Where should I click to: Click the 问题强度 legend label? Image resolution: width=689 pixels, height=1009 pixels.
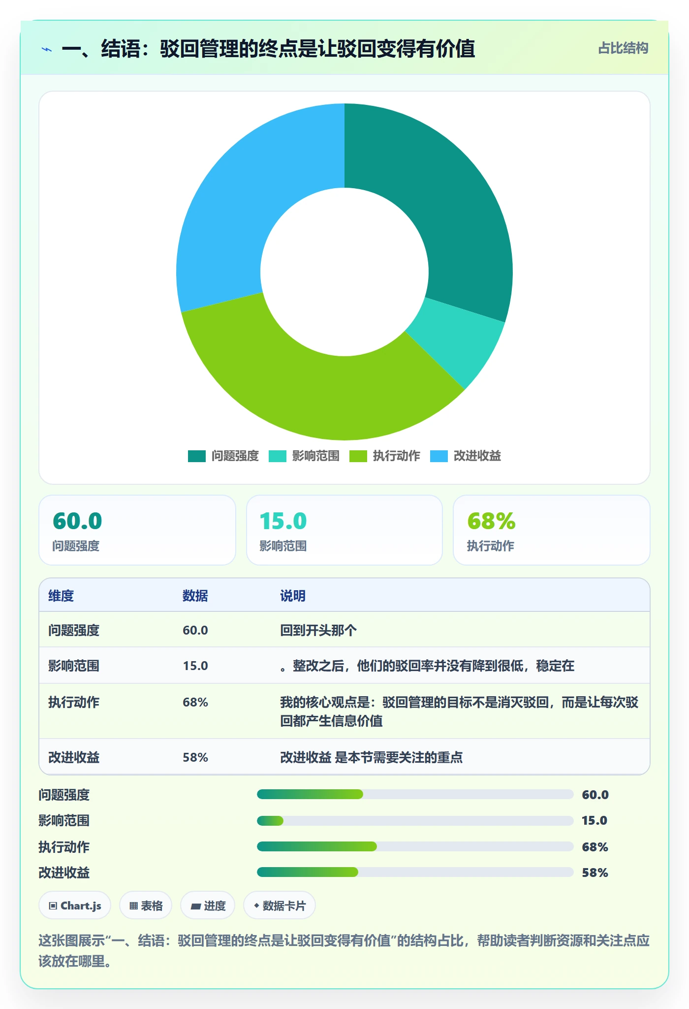coord(235,456)
